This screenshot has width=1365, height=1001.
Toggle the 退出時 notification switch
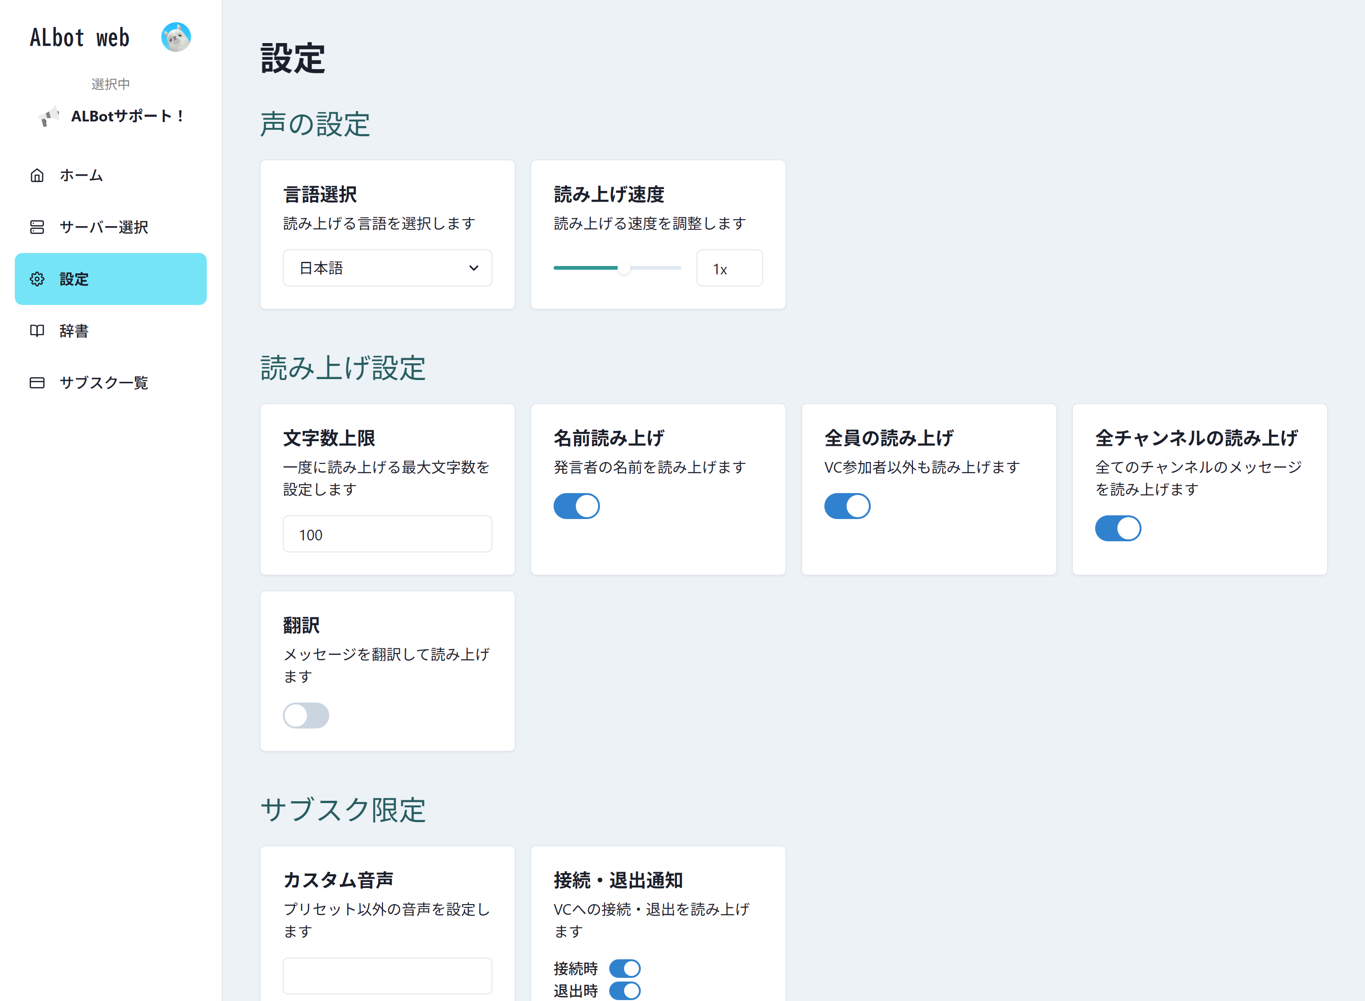click(625, 991)
